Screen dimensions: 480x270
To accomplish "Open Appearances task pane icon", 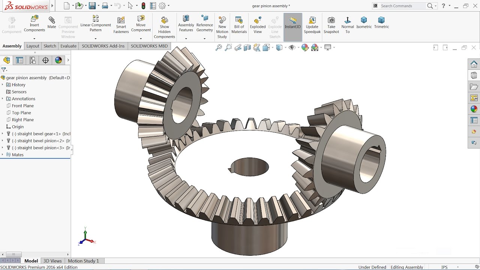I will 474,109.
